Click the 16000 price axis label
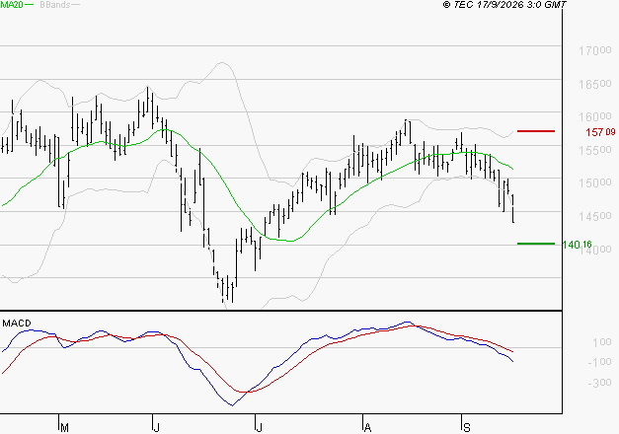Screen dimensions: 619x434 (595, 117)
